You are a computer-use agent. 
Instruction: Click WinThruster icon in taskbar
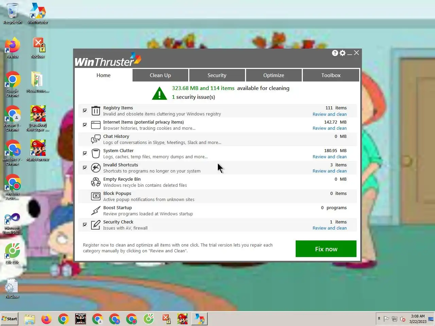coord(199,319)
